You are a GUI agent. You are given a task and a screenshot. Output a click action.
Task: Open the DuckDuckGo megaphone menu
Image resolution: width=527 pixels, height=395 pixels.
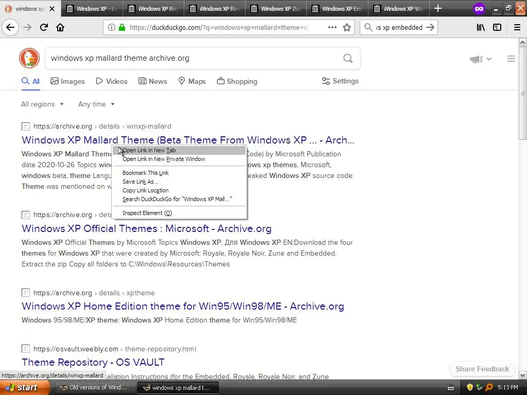click(x=480, y=59)
